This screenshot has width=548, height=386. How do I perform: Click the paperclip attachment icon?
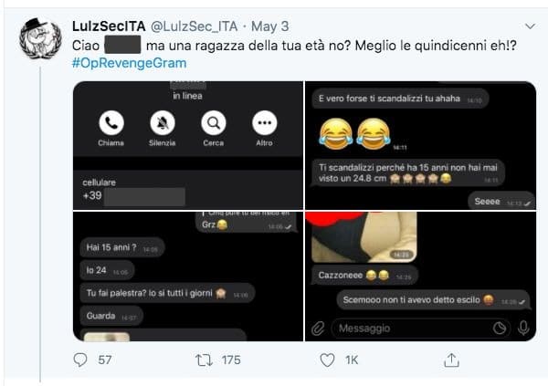click(x=318, y=328)
